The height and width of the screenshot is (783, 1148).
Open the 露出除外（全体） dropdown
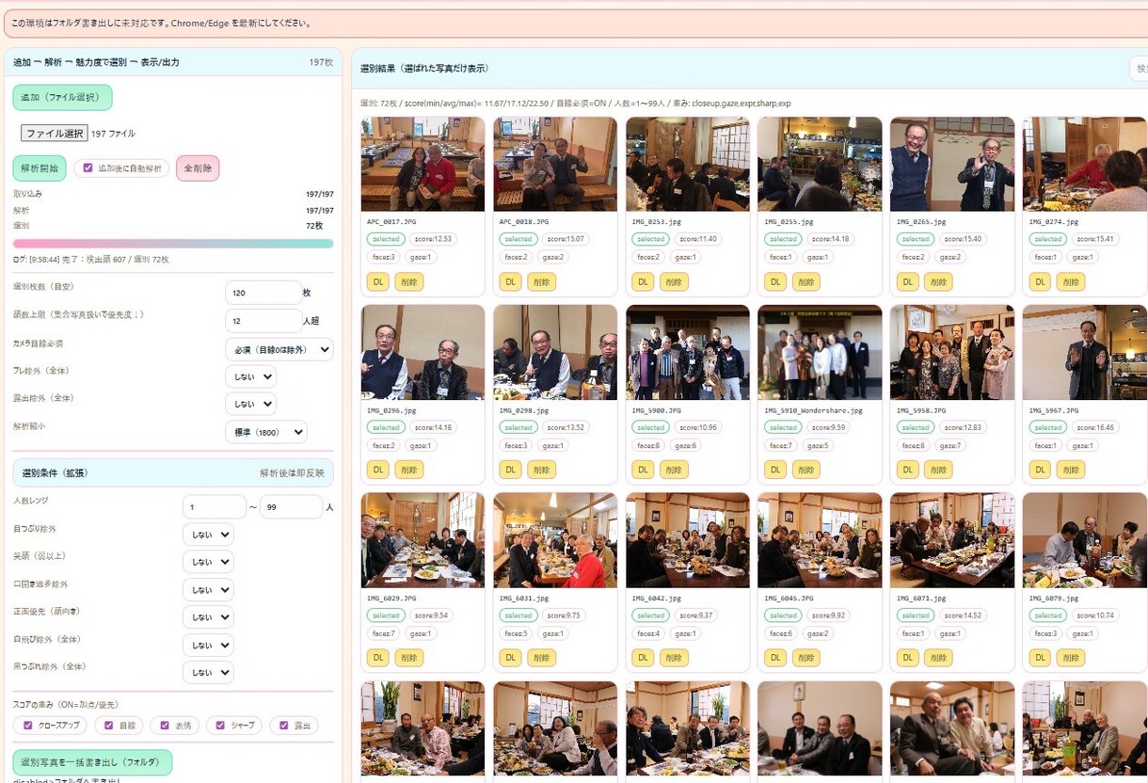(251, 404)
